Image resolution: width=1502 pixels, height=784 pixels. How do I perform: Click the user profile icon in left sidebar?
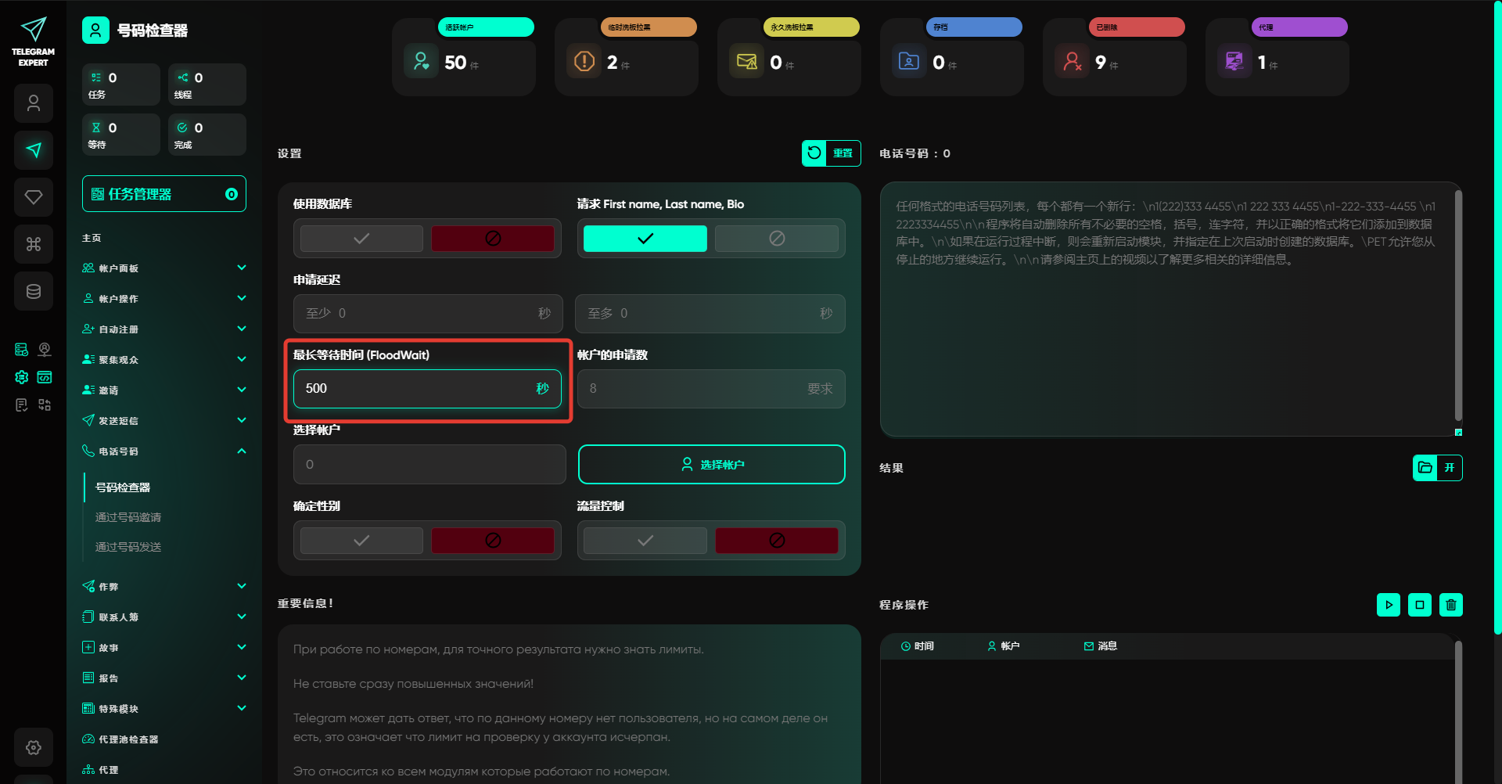tap(34, 103)
